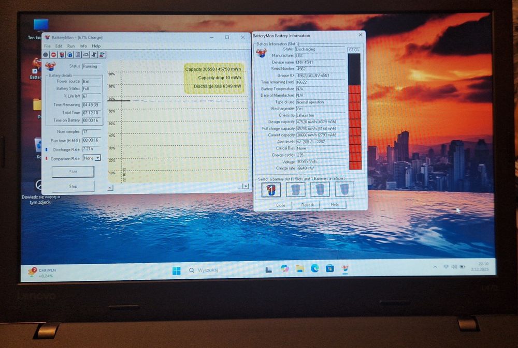The width and height of the screenshot is (518, 348).
Task: Click the chart scroll left arrow
Action: pyautogui.click(x=110, y=188)
